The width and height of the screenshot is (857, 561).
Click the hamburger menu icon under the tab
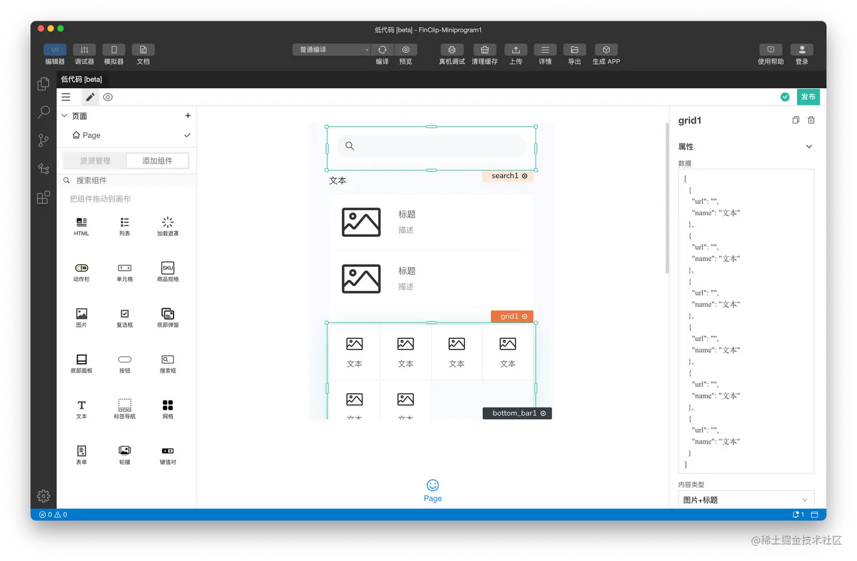point(66,97)
